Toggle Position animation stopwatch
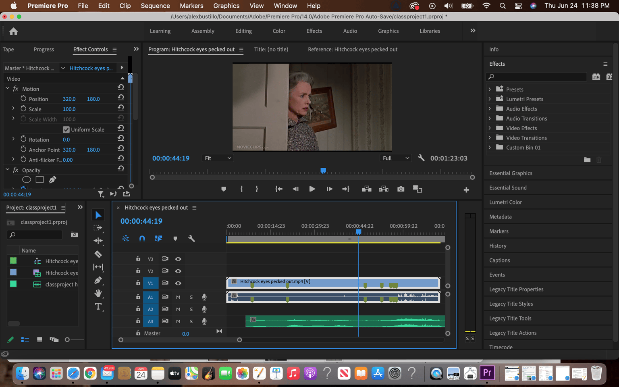This screenshot has height=387, width=619. click(x=23, y=98)
